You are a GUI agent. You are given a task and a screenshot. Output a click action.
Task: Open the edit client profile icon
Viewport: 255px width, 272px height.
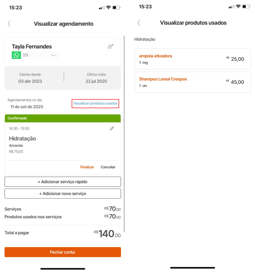110,46
